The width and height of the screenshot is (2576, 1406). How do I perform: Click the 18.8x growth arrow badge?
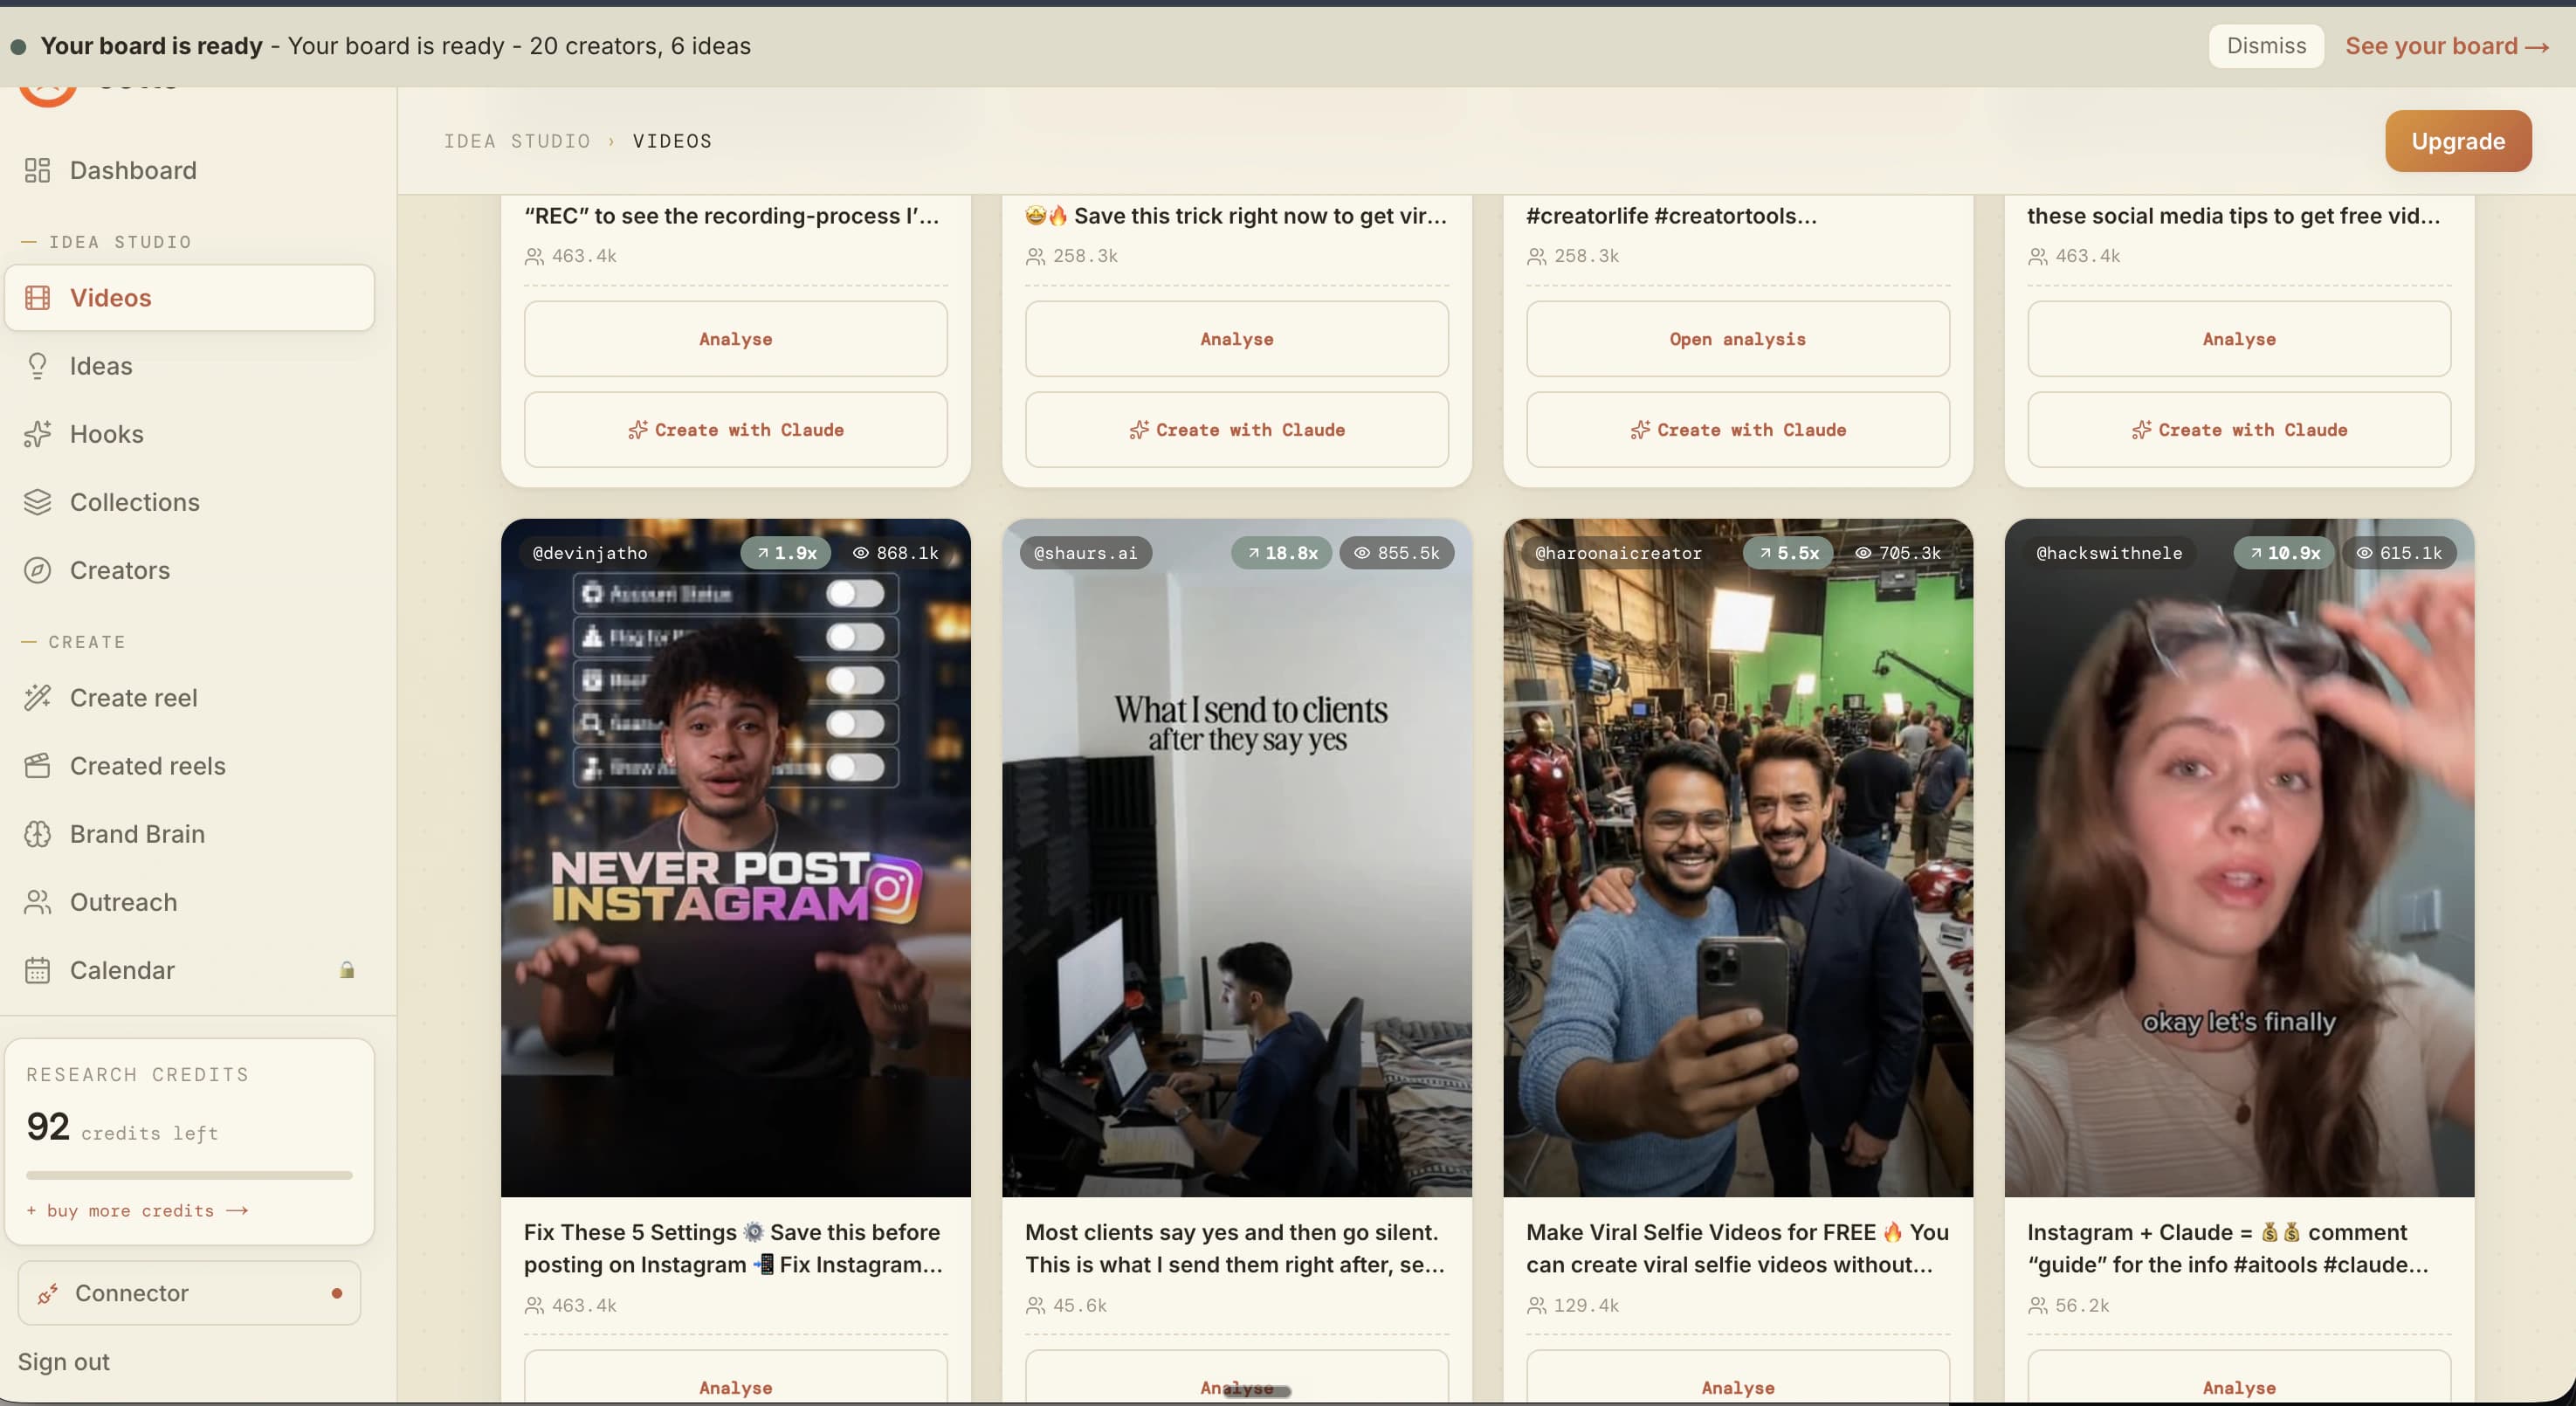coord(1281,553)
